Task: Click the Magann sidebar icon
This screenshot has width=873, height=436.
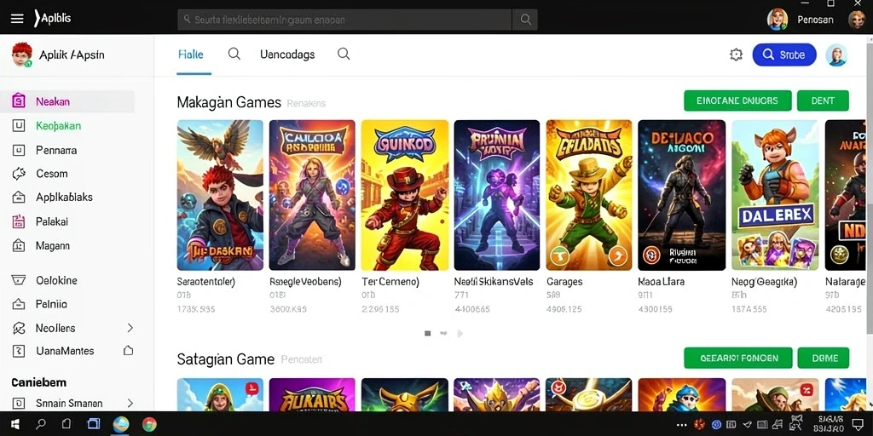Action: (19, 245)
